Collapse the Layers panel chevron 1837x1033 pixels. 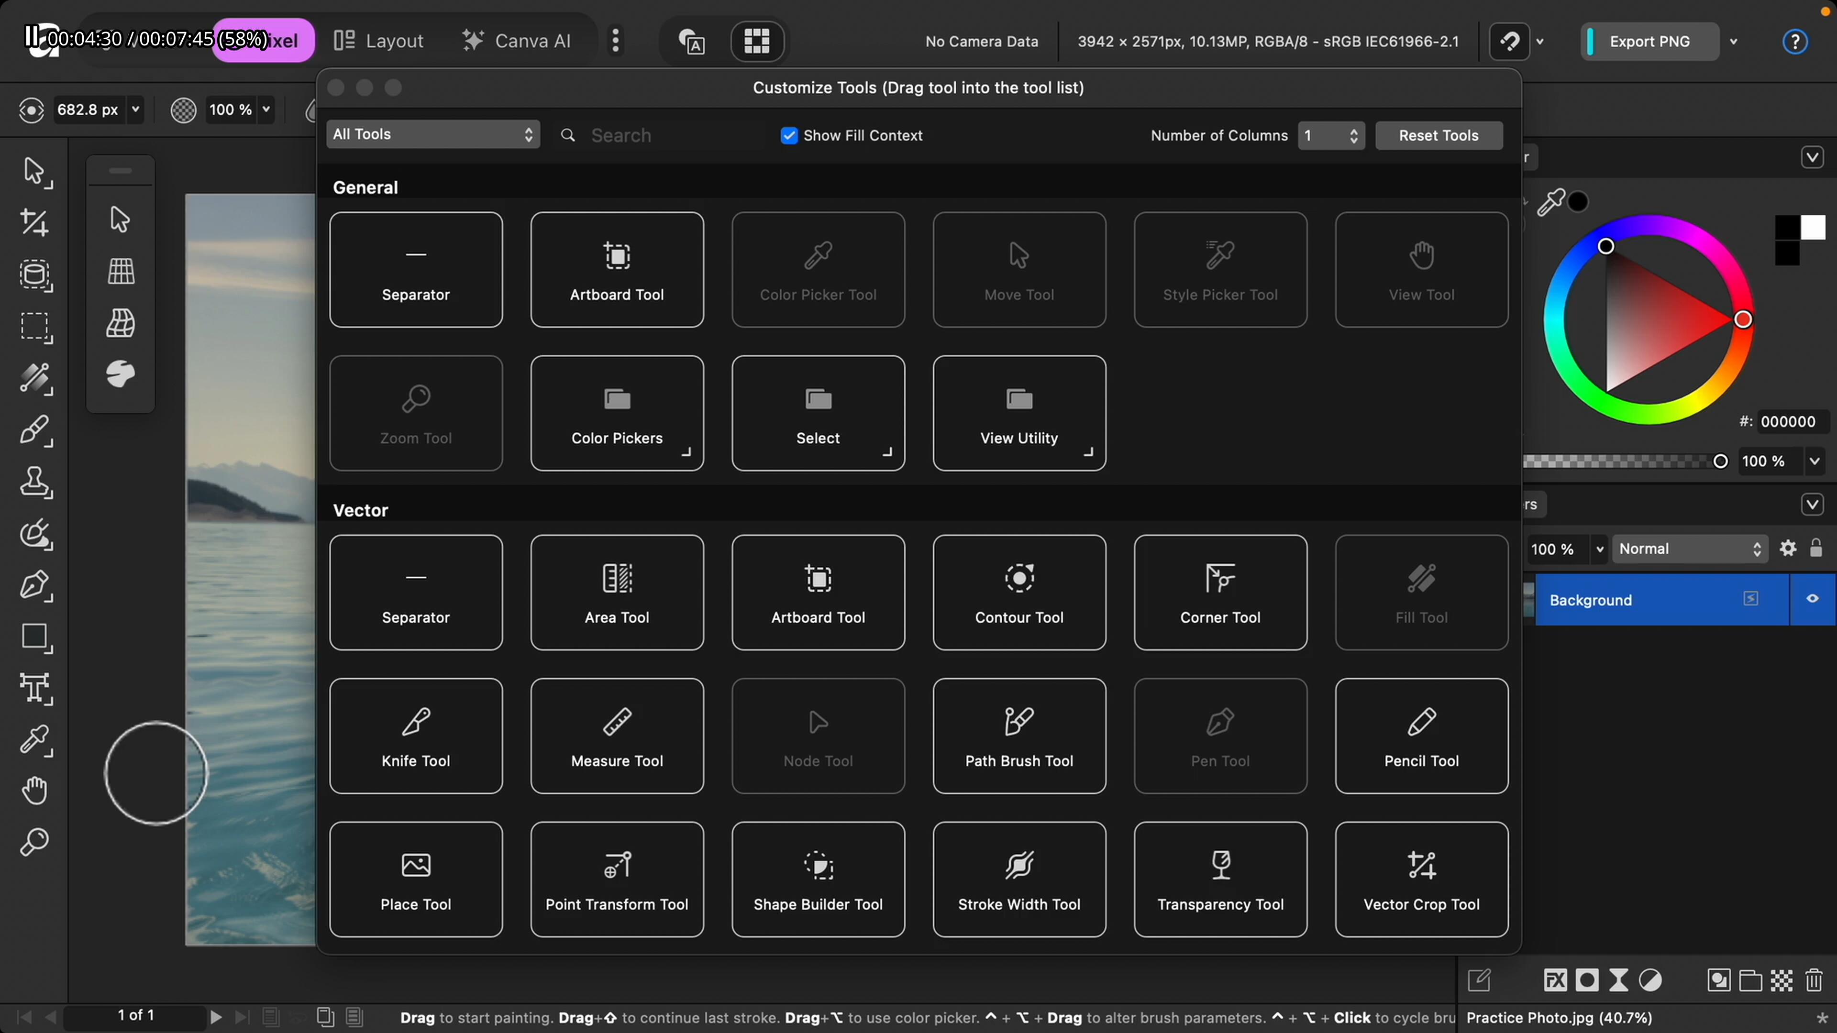[1812, 505]
